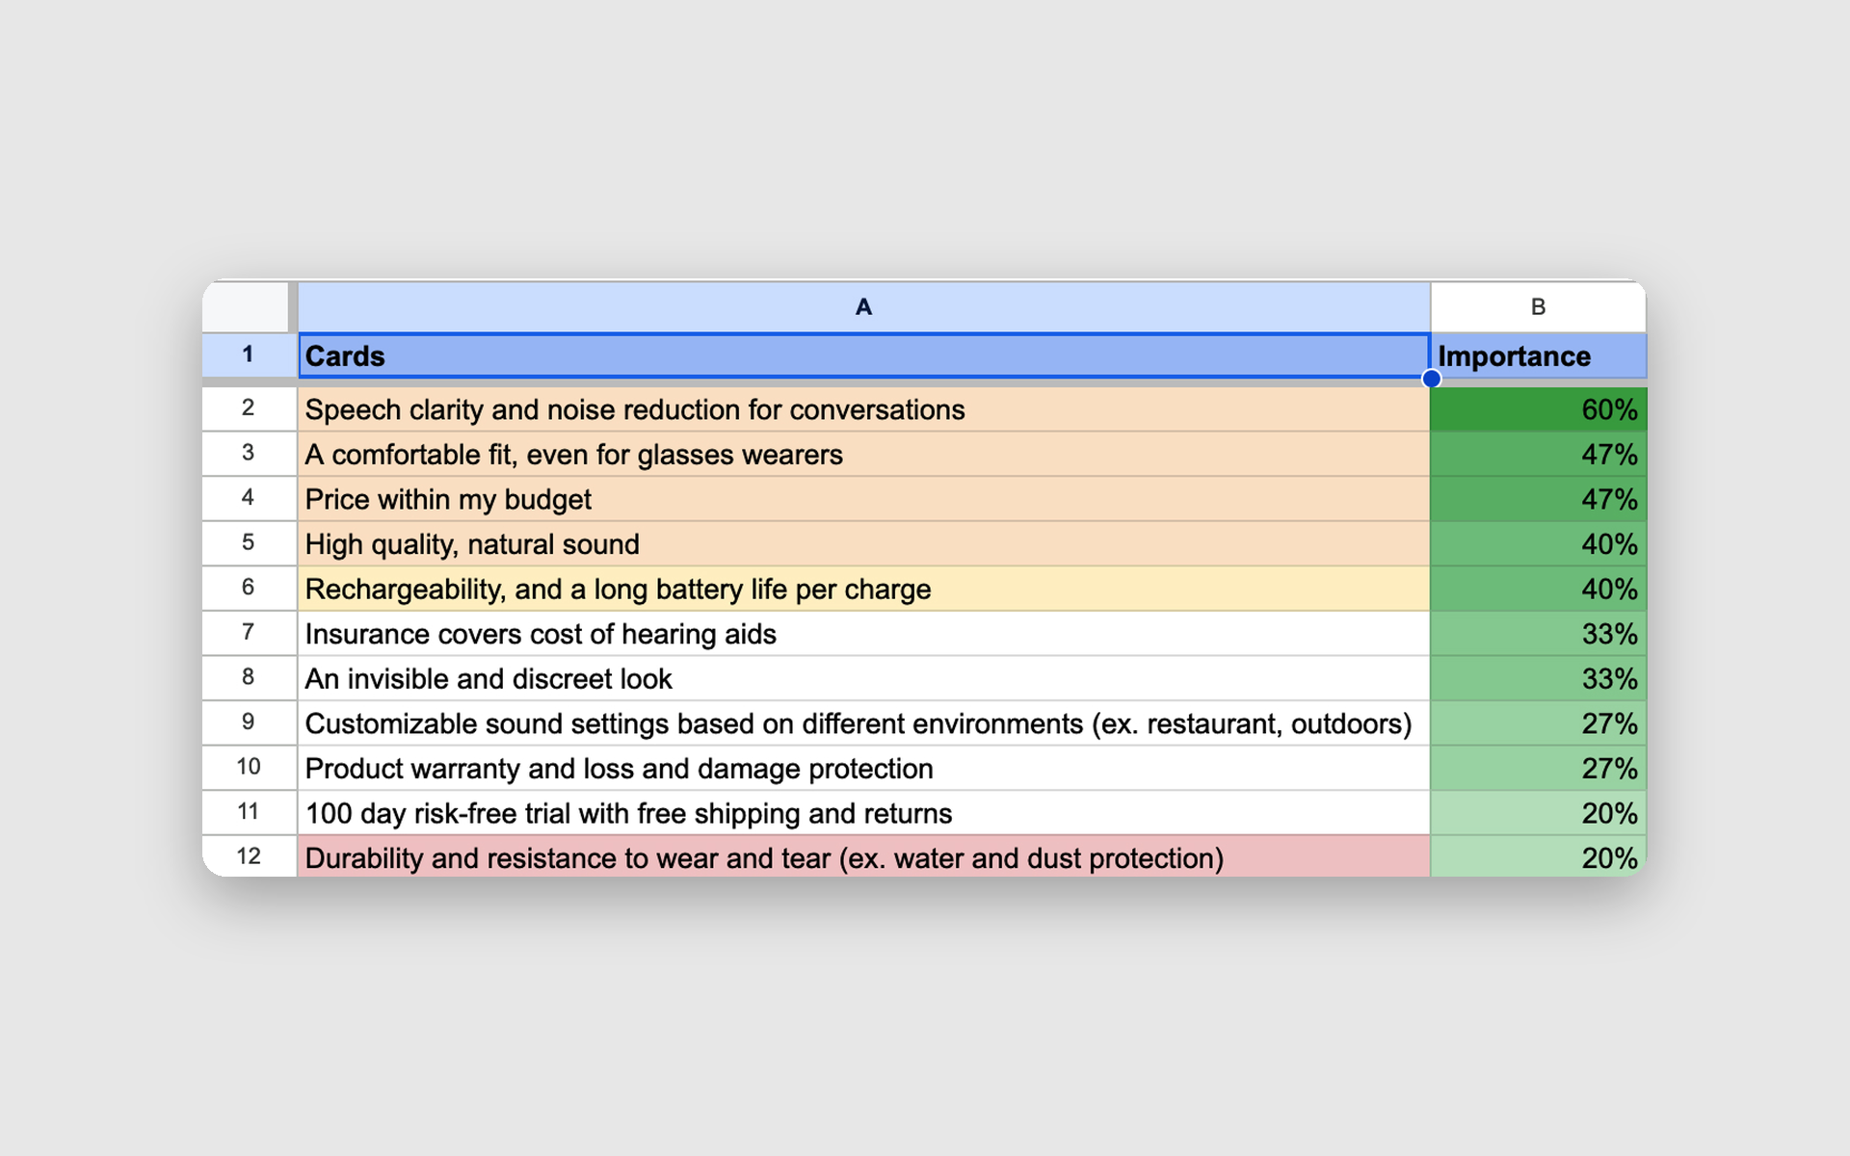
Task: Select row 7 header
Action: [249, 634]
